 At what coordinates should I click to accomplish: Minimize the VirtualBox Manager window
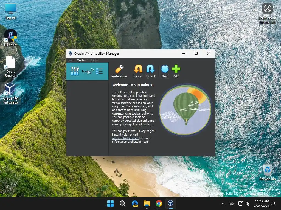tap(184, 53)
